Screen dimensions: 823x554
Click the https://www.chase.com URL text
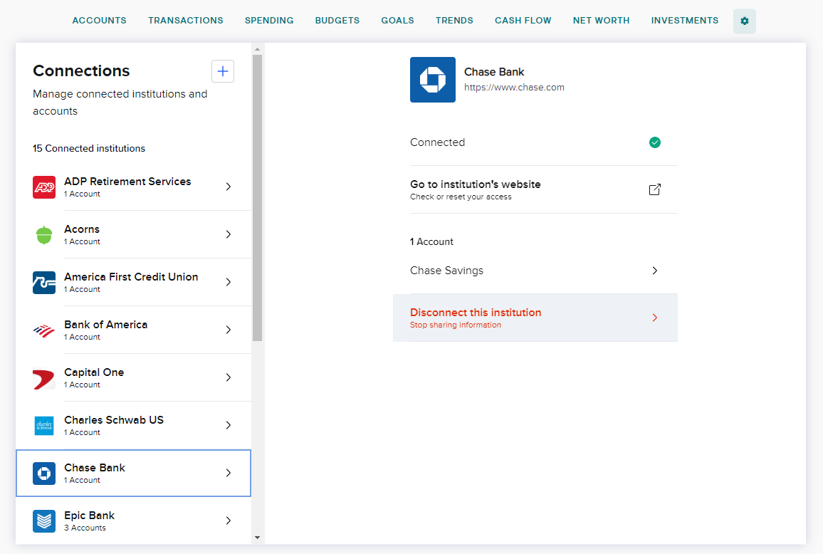(514, 87)
